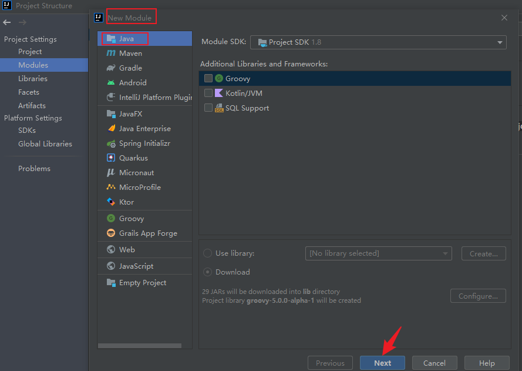Click the IntelliJ Platform Plugin icon

tap(111, 98)
